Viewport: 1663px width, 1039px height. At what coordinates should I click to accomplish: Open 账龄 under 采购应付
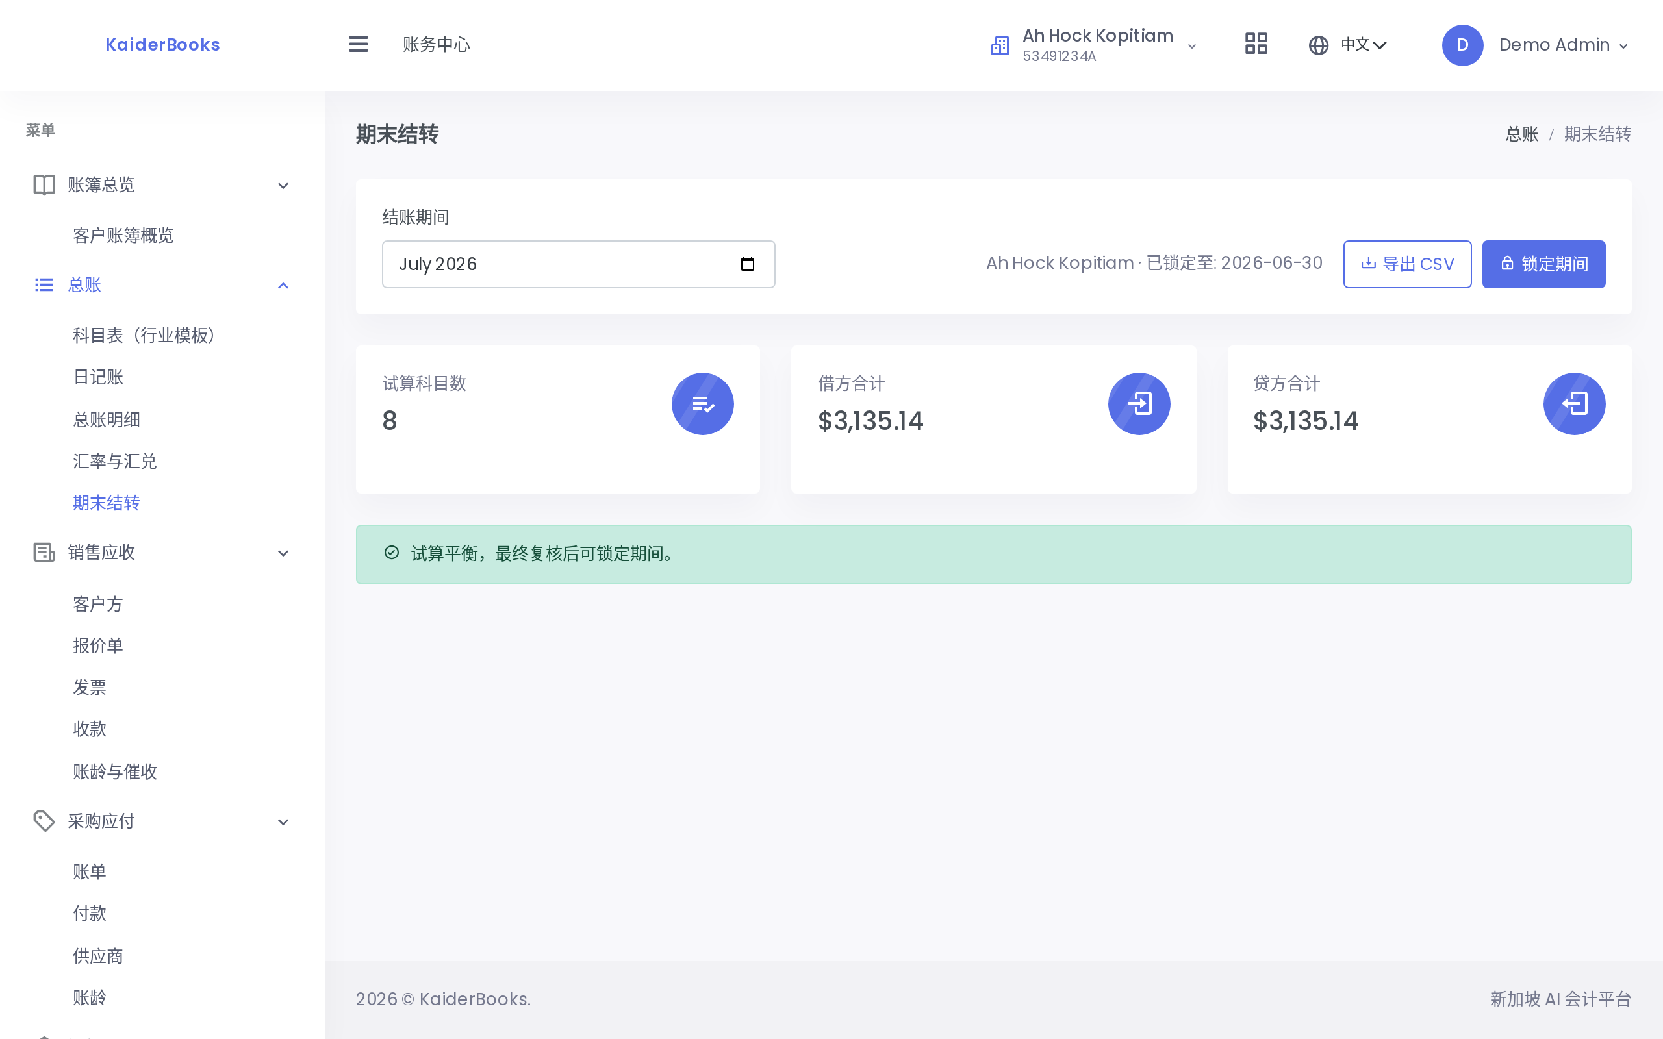tap(90, 998)
